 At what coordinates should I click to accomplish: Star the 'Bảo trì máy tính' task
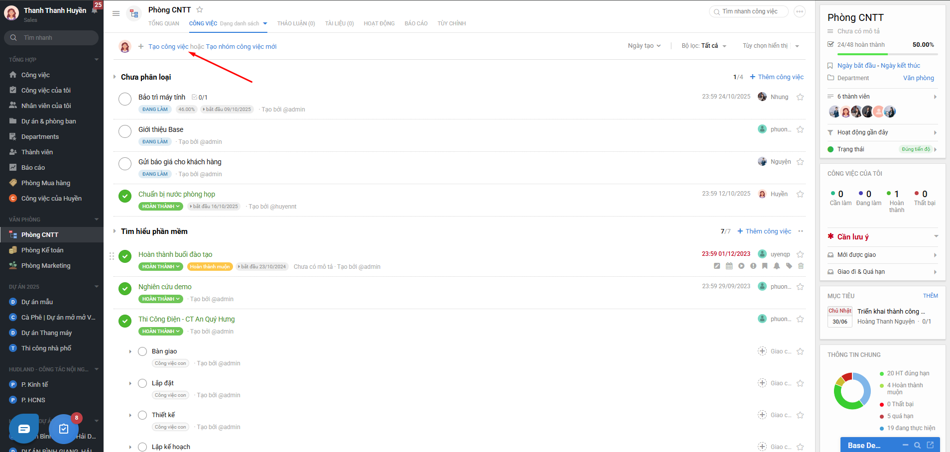(800, 97)
